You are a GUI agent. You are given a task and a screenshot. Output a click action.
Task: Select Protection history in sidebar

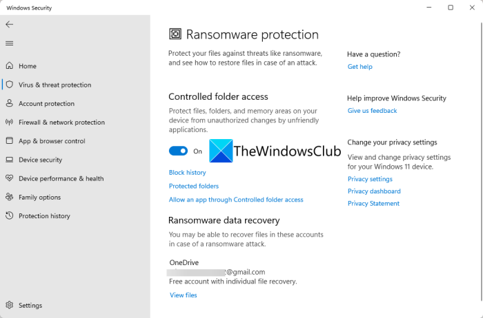44,215
